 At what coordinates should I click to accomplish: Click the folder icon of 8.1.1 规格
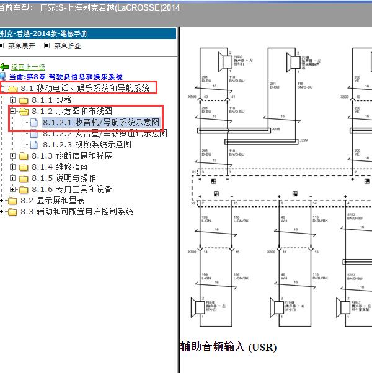pyautogui.click(x=24, y=100)
